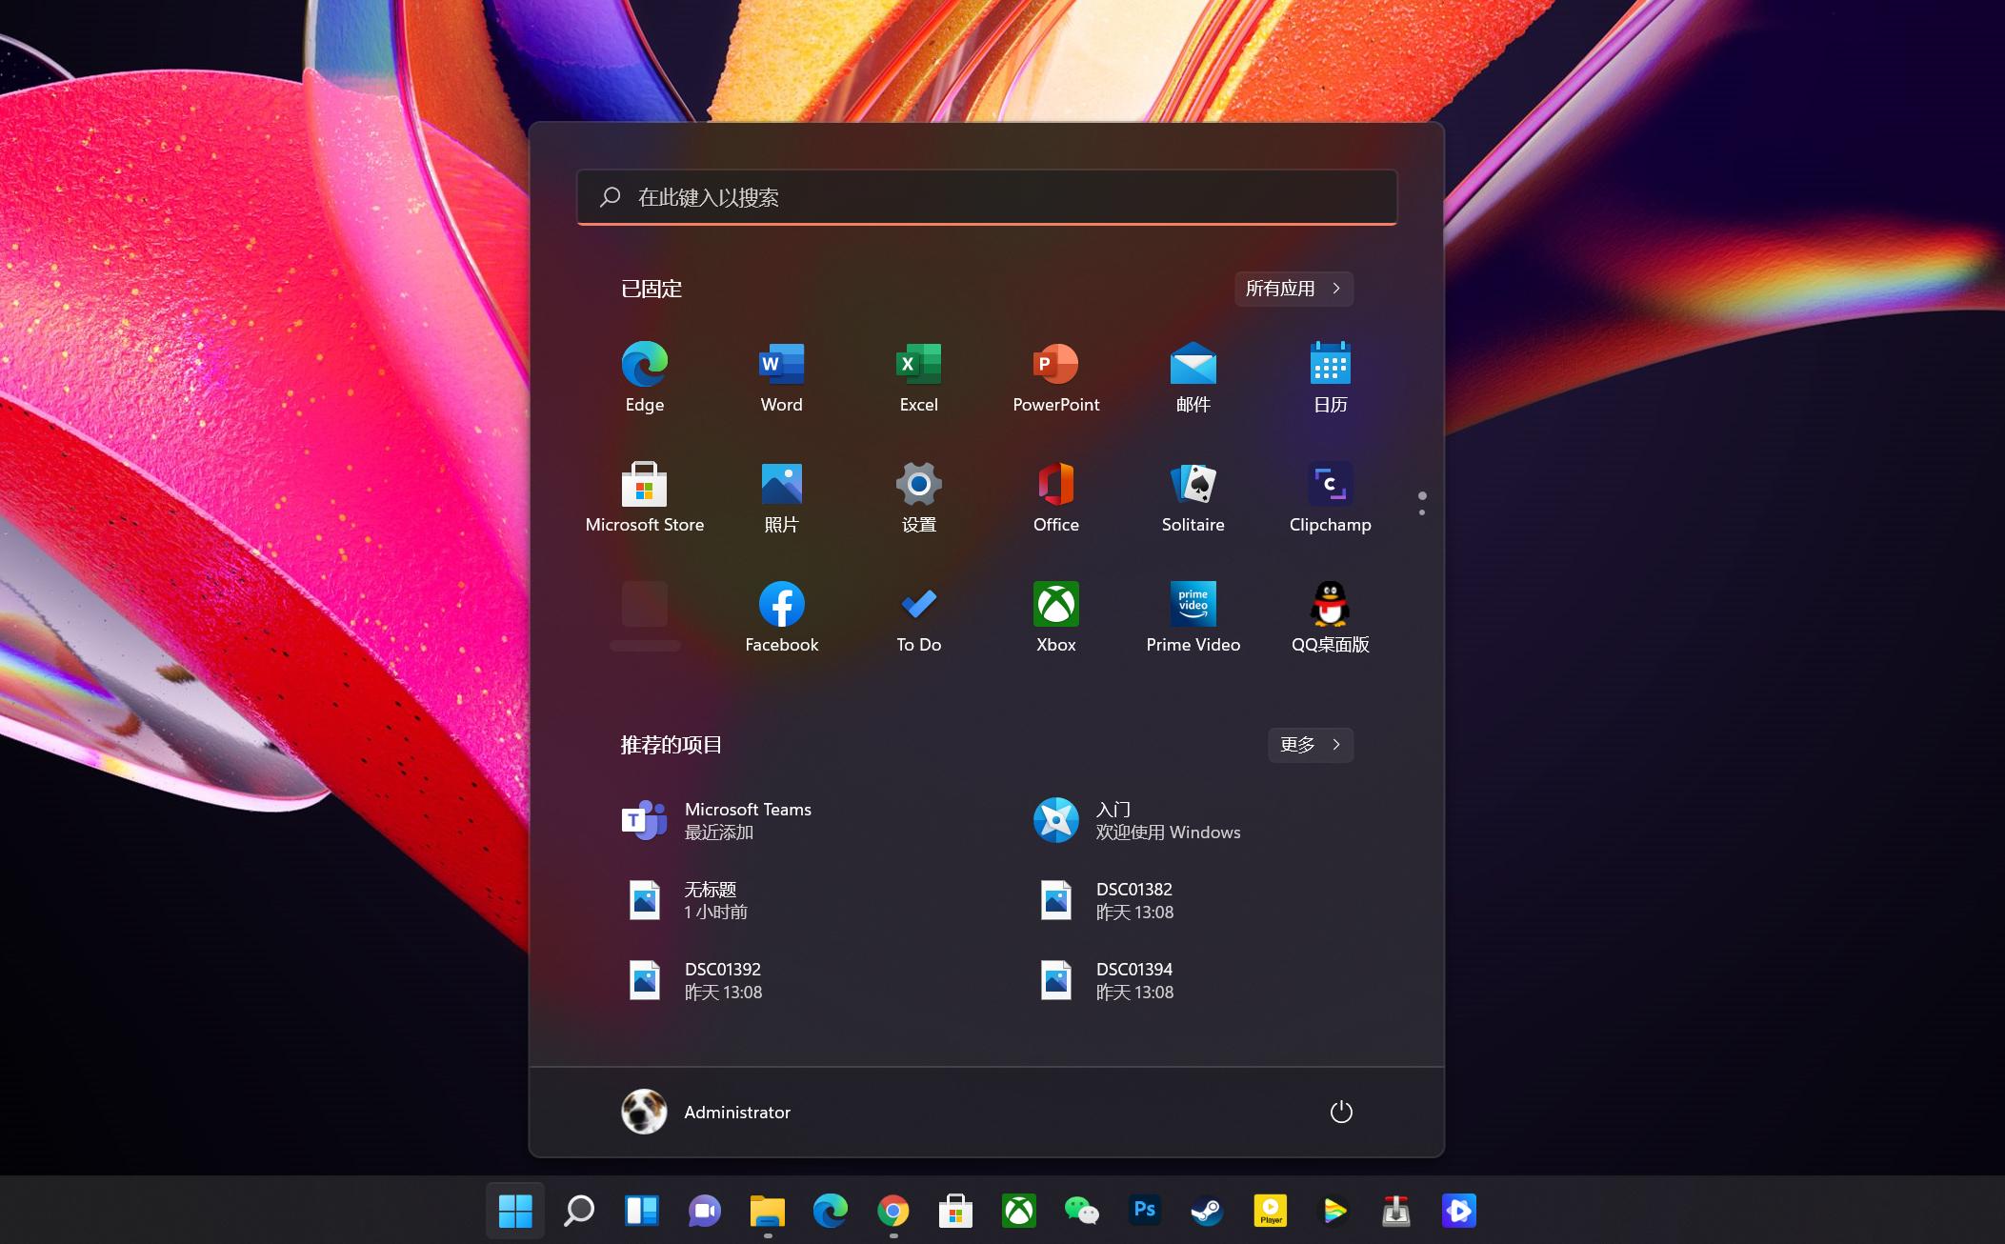The width and height of the screenshot is (2005, 1244).
Task: Open the Excel pinned app
Action: 917,376
